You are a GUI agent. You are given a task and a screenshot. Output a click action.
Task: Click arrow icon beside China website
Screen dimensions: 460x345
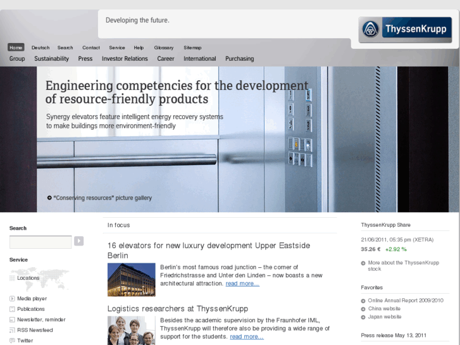point(363,309)
